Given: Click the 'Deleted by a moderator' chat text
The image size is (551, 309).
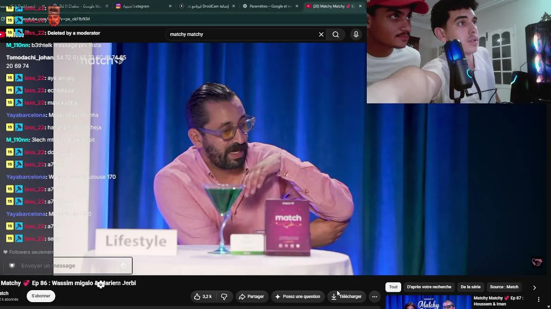Looking at the screenshot, I should click(x=74, y=33).
